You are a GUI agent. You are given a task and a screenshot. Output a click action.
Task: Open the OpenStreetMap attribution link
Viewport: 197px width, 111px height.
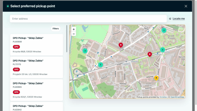coord(177,97)
